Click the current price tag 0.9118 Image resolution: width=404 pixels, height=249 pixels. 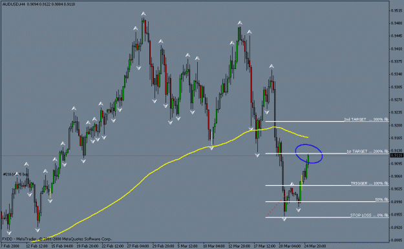pos(397,155)
